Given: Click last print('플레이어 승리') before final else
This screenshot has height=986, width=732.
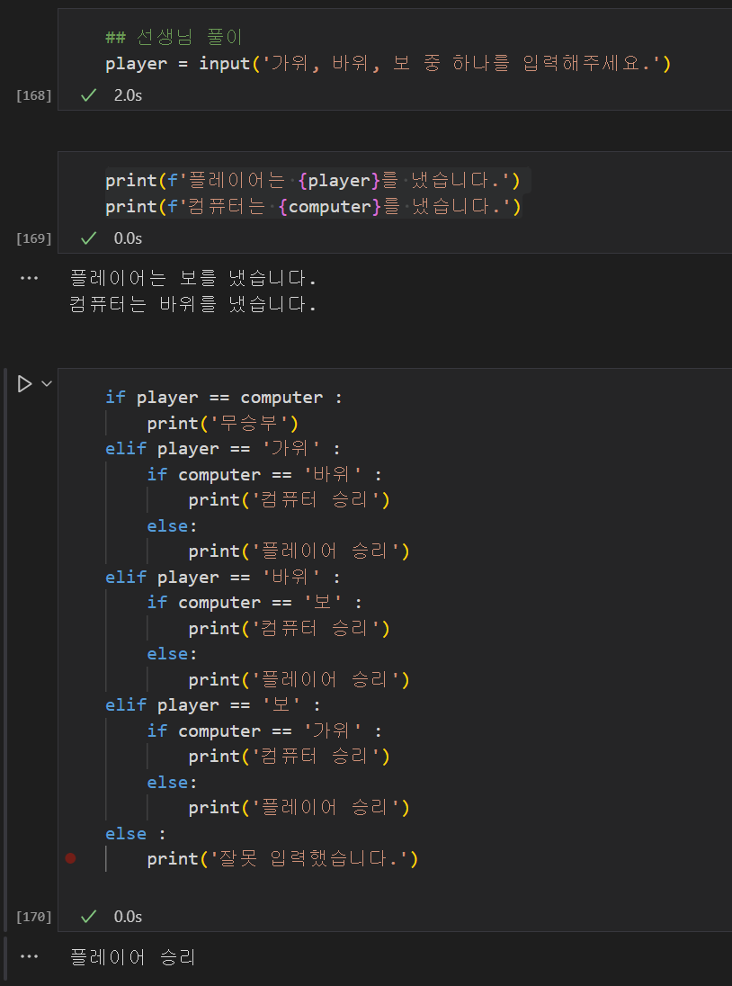Looking at the screenshot, I should 299,807.
